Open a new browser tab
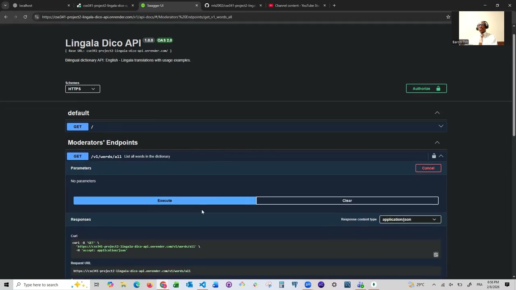 [334, 6]
